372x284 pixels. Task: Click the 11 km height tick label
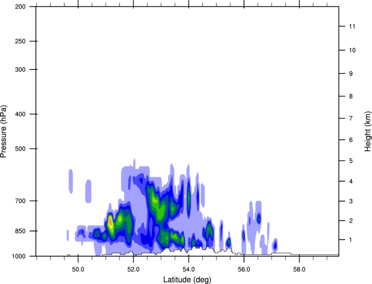351,27
